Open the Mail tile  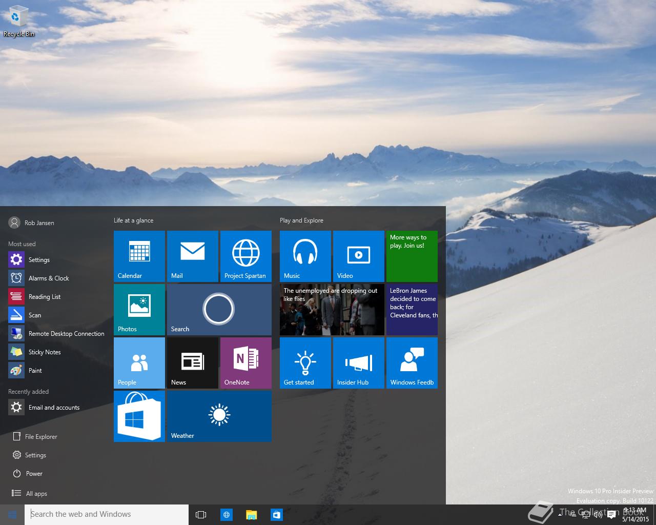pos(193,256)
